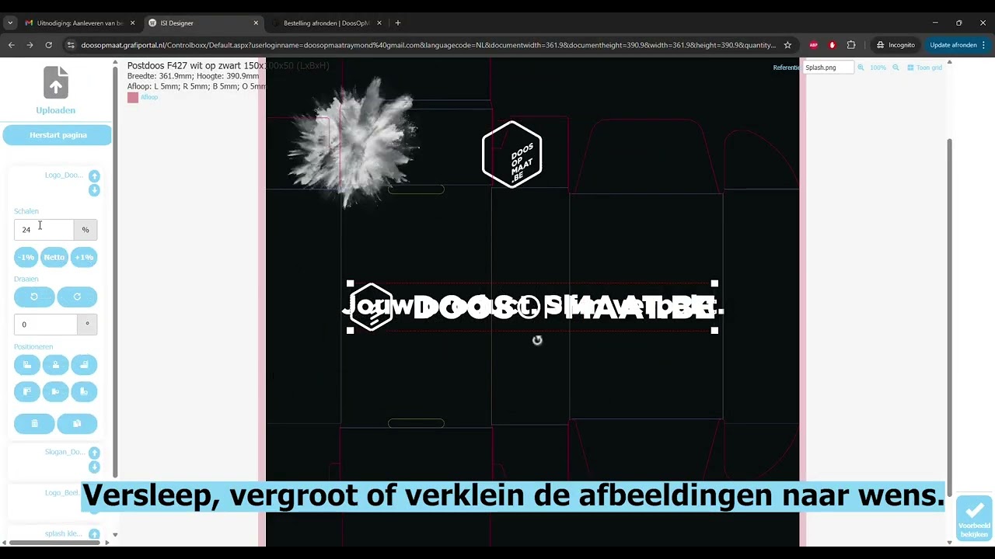Click the Herstart pagina button

(58, 135)
